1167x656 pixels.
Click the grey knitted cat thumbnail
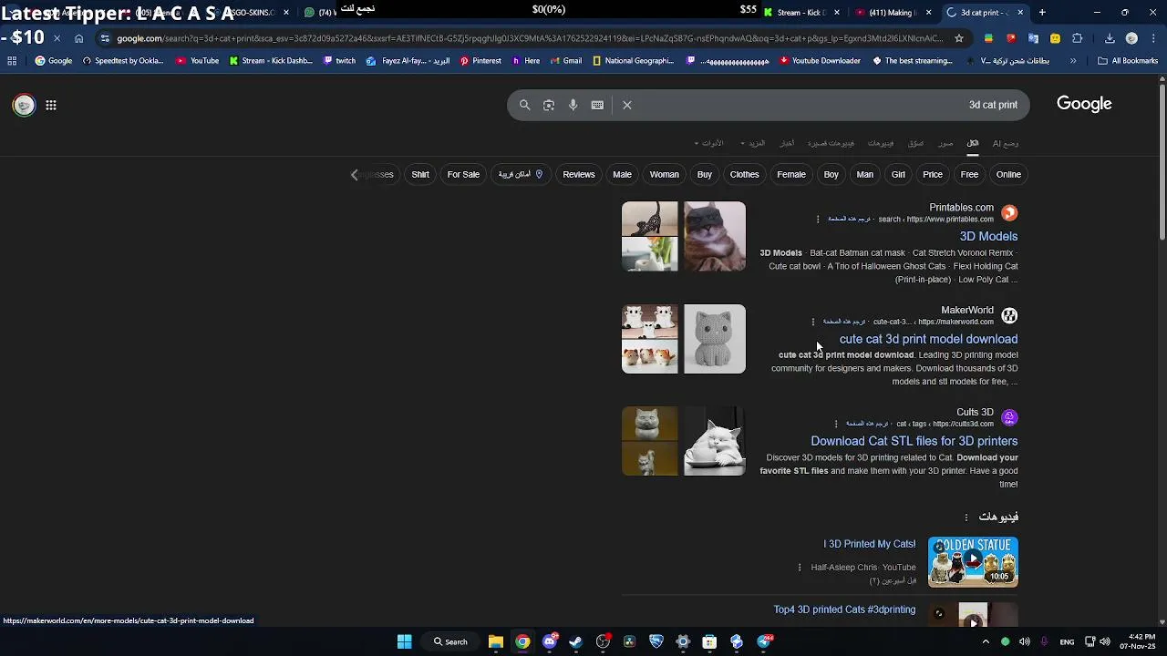715,339
